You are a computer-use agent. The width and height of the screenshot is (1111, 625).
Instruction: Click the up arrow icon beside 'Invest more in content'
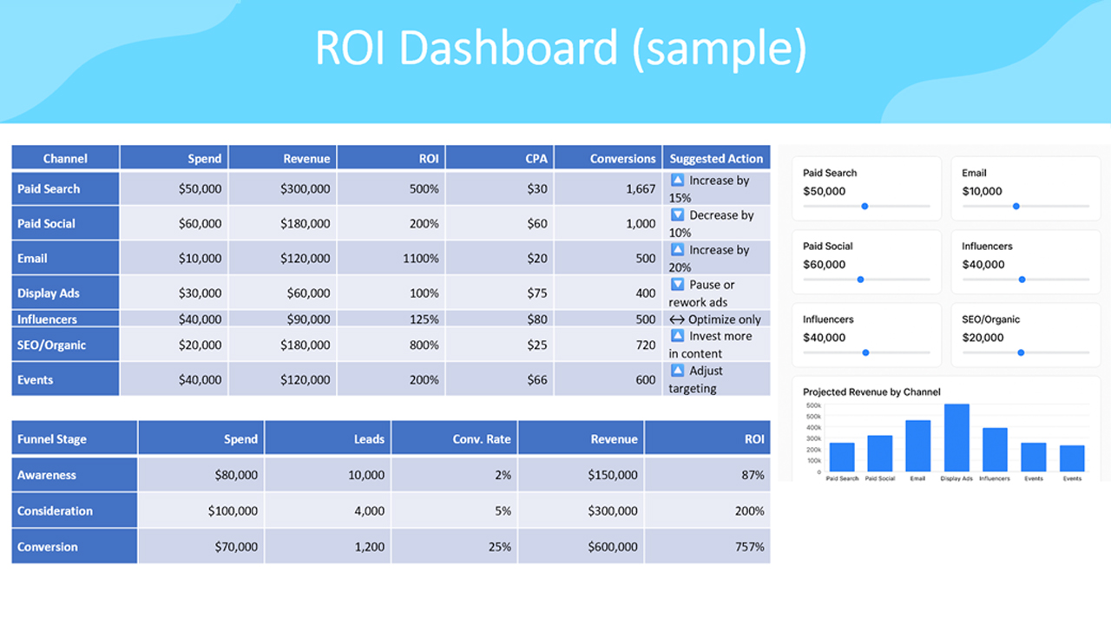point(678,336)
